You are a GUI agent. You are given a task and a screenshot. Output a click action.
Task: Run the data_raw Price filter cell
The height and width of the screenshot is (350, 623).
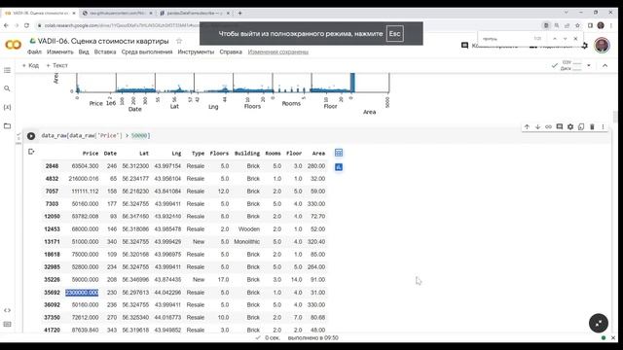[x=31, y=136]
